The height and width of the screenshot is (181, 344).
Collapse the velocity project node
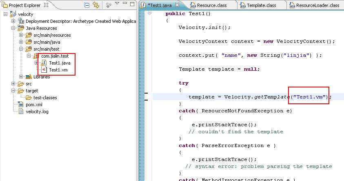5,14
